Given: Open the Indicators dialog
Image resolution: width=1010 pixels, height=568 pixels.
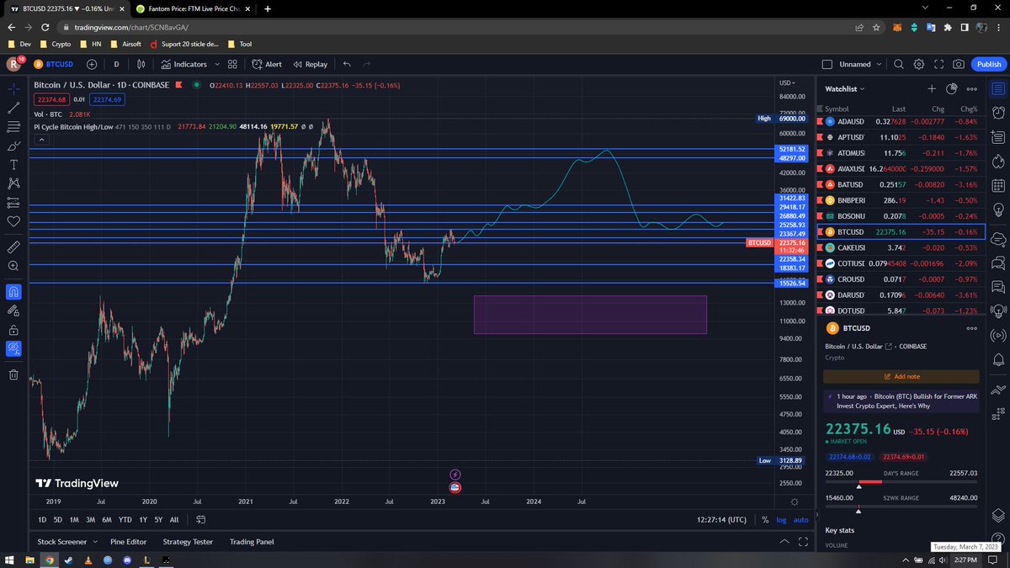Looking at the screenshot, I should pyautogui.click(x=184, y=64).
